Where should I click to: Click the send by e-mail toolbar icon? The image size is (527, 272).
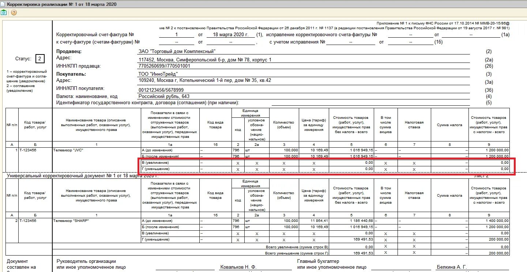[4, 12]
